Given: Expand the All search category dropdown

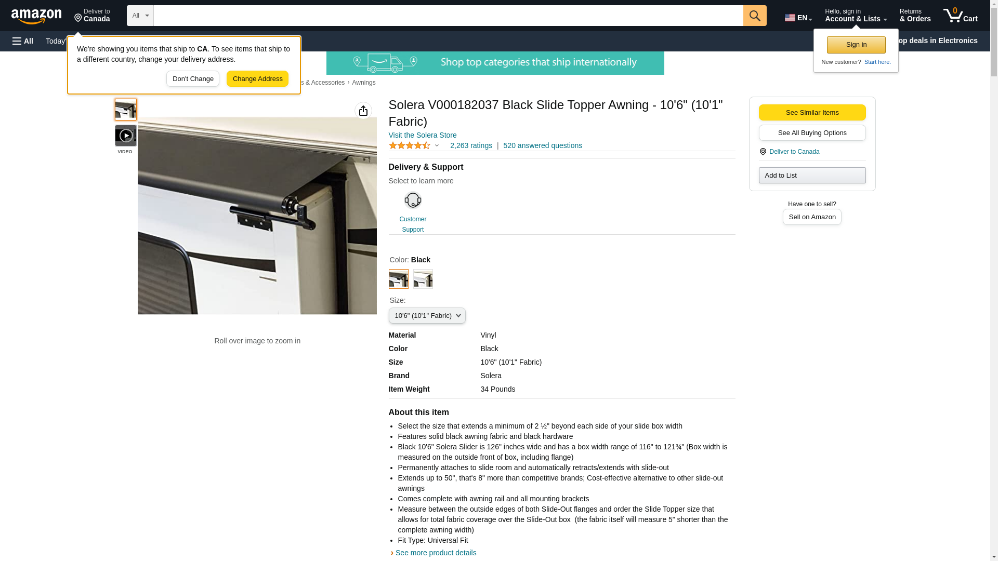Looking at the screenshot, I should pyautogui.click(x=140, y=16).
